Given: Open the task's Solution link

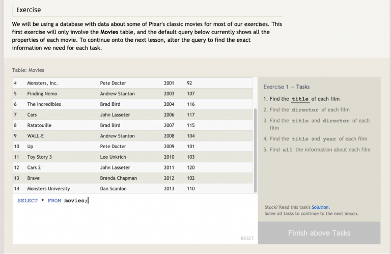Looking at the screenshot, I should 320,207.
